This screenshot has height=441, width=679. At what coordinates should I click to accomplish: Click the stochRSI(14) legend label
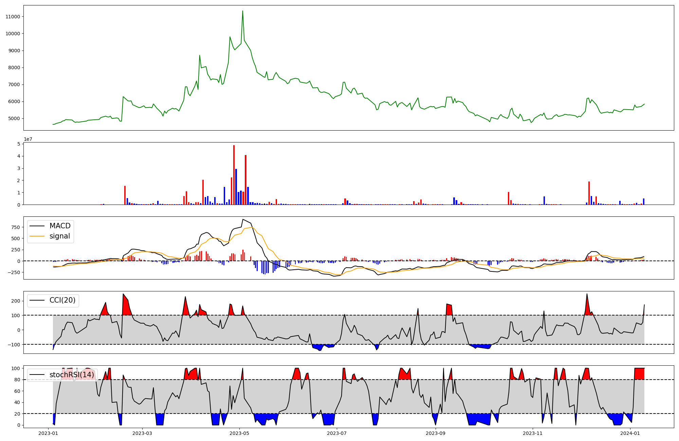(72, 375)
